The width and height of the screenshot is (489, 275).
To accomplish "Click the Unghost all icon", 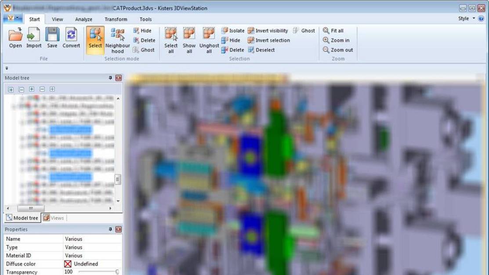I will pyautogui.click(x=209, y=40).
